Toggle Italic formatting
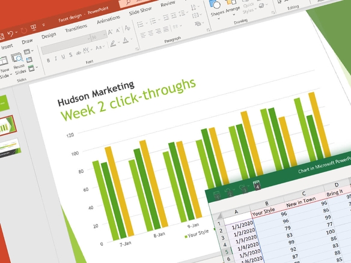Screen dimensions: 351x263 56,59
